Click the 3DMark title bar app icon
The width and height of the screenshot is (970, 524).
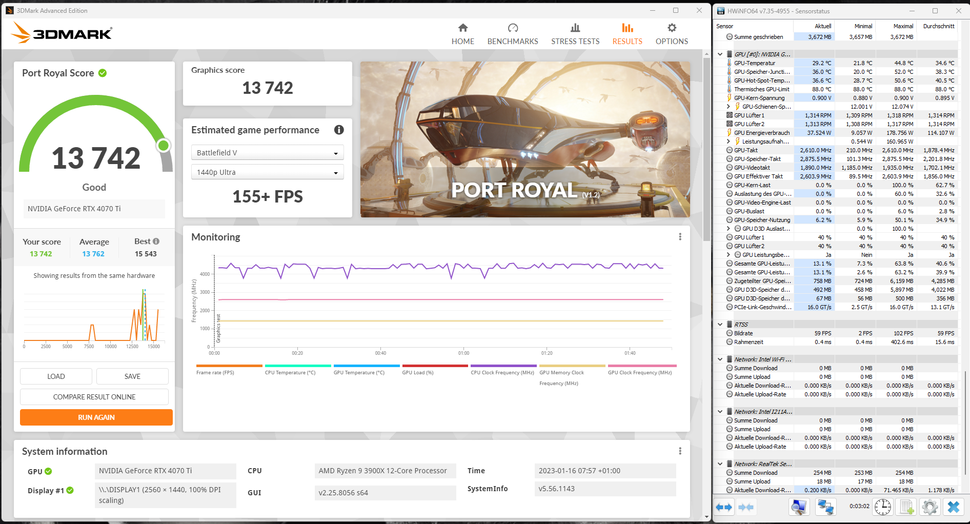point(10,10)
